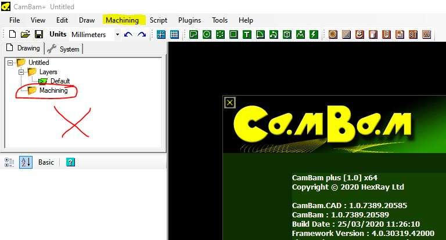Select the Point list drawing tool
The height and width of the screenshot is (240, 446).
point(220,35)
